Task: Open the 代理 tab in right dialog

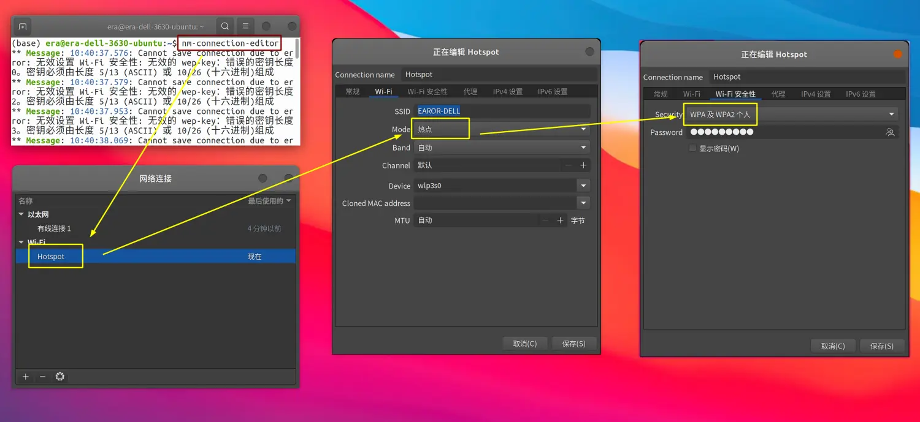Action: coord(778,94)
